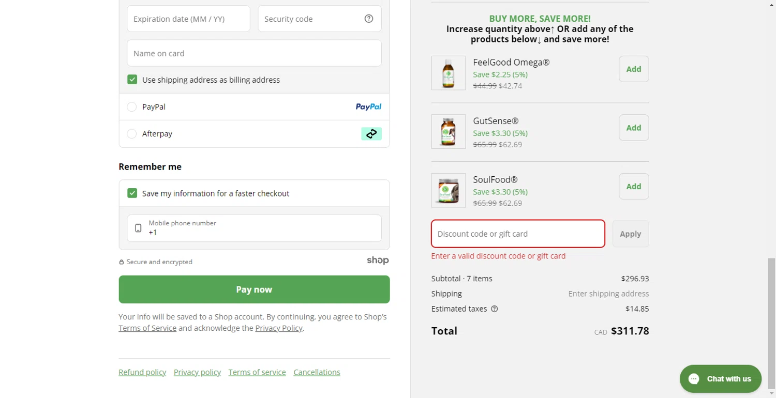Click the Name on card field
The image size is (776, 398).
(x=254, y=53)
